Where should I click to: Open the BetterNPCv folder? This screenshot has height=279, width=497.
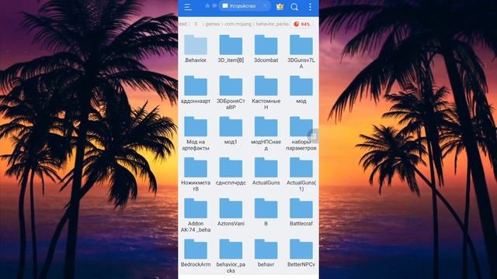pyautogui.click(x=301, y=253)
